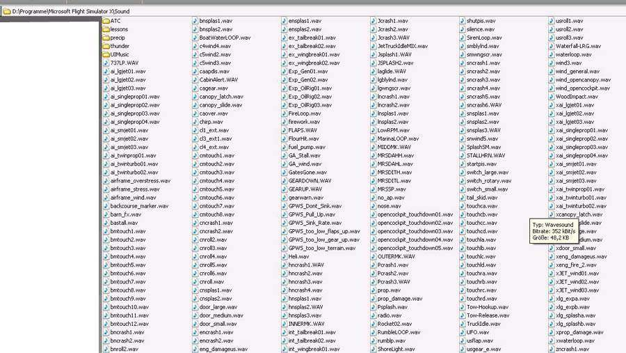The width and height of the screenshot is (626, 353).
Task: Open the lessons folder icon
Action: coord(106,29)
